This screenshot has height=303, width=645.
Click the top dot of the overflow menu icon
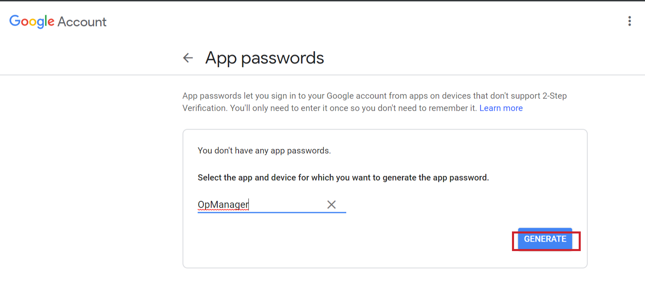629,18
